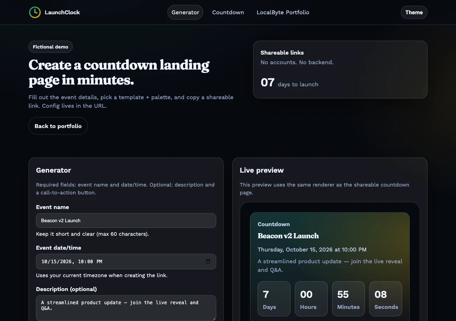This screenshot has height=321, width=456.
Task: Focus the Event name input field
Action: 126,220
